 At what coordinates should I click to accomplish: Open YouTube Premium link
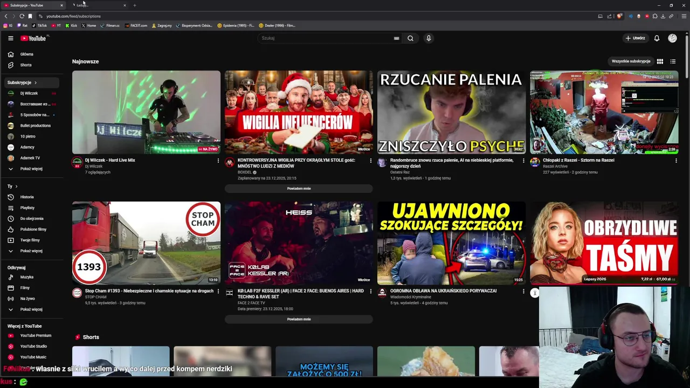pos(31,336)
